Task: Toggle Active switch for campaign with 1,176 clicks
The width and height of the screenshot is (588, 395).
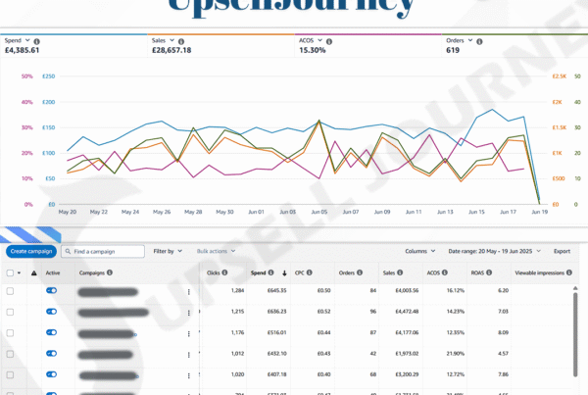Action: [51, 332]
